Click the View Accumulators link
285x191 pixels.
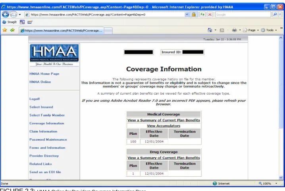pos(164,126)
